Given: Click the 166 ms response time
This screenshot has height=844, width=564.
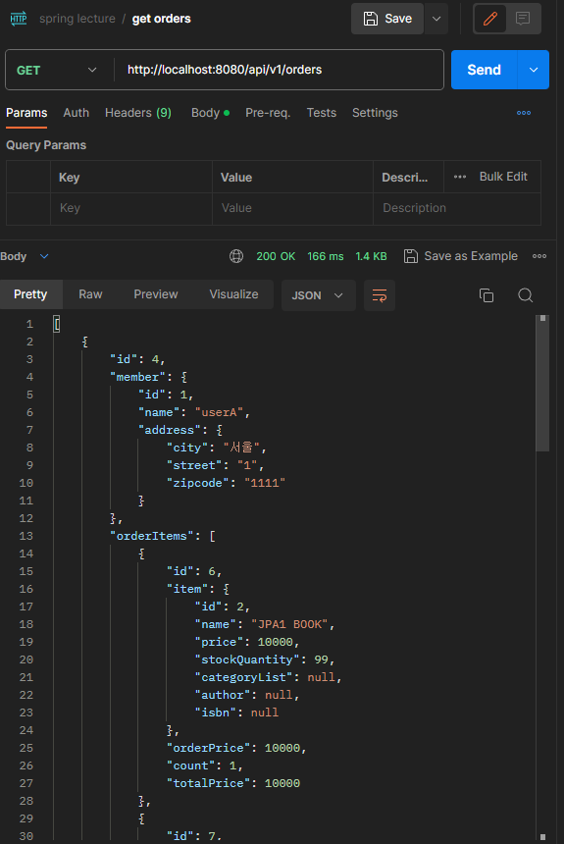Looking at the screenshot, I should [325, 256].
